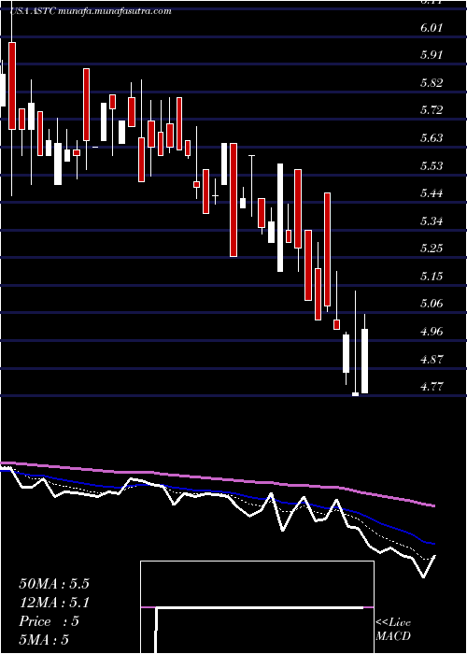Click the 5.15 price axis label
The height and width of the screenshot is (654, 467).
432,277
